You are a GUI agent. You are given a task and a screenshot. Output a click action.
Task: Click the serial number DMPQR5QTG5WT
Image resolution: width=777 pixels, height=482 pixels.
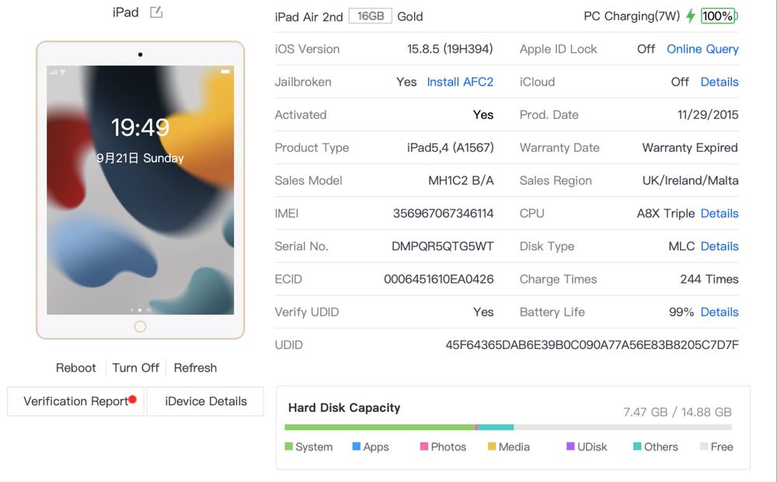(443, 246)
